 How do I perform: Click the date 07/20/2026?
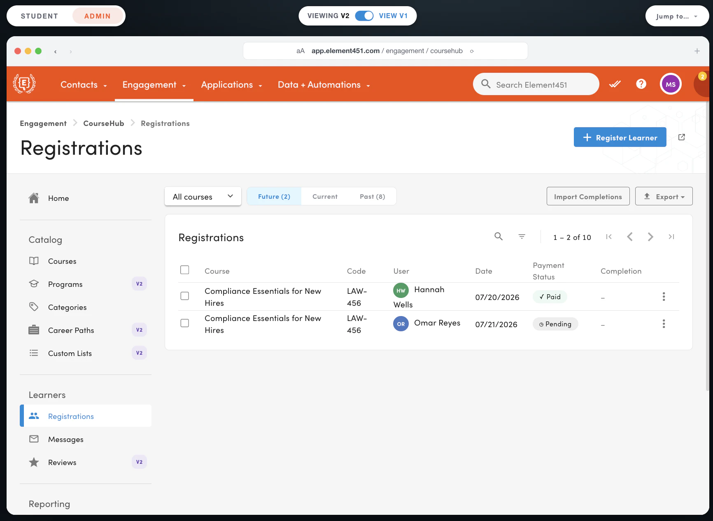pos(497,297)
